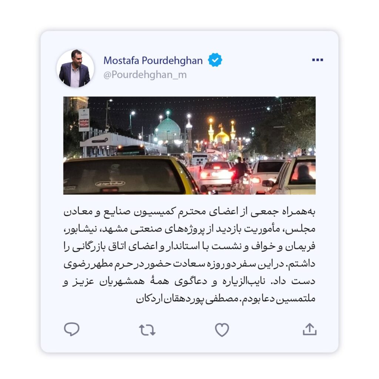Image resolution: width=379 pixels, height=379 pixels.
Task: Retweet this post using the arrows icon
Action: 147,330
